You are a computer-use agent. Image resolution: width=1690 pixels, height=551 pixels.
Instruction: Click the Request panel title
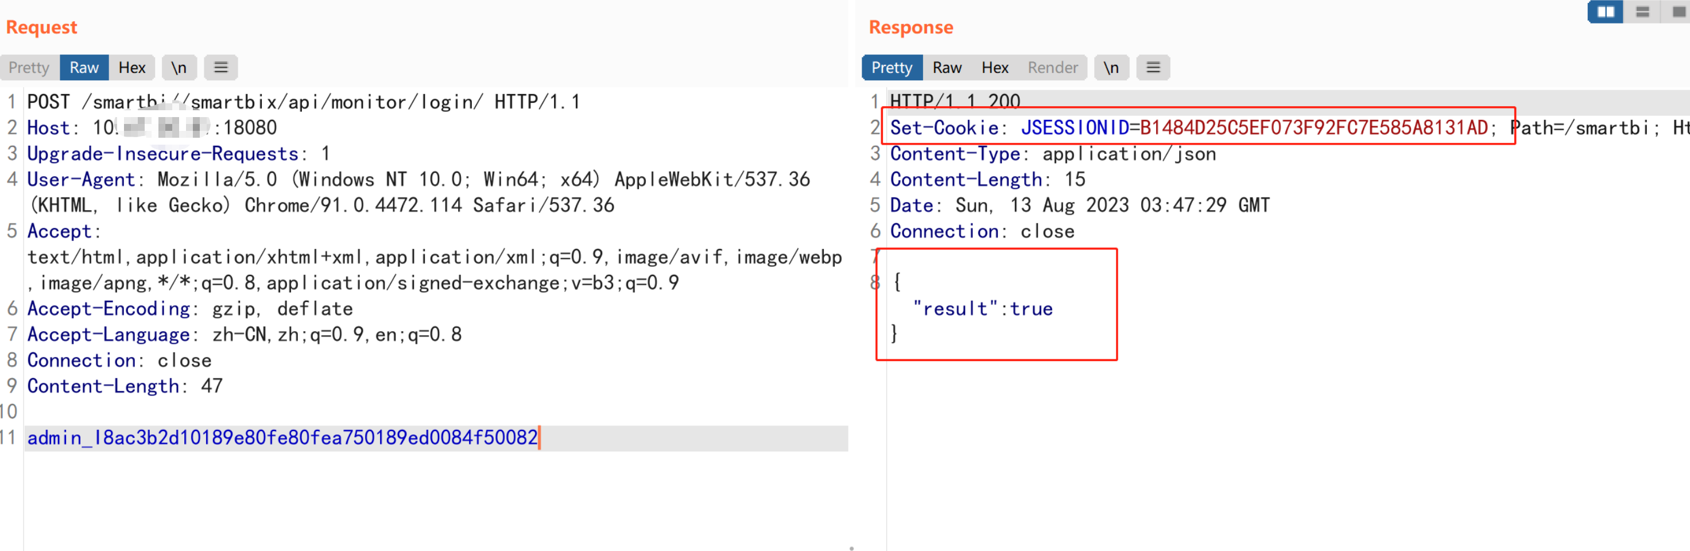point(41,28)
